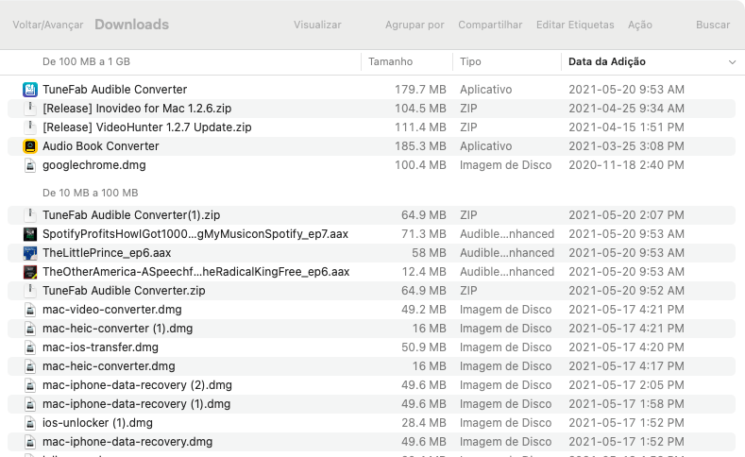Image resolution: width=745 pixels, height=457 pixels.
Task: Select the googlechrome.dmg filename
Action: pos(94,165)
